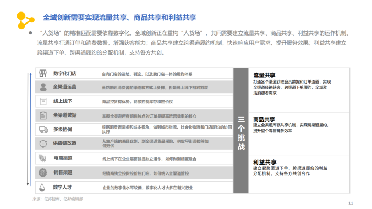
Task: Select the 数字化门店 row label
Action: (x=65, y=74)
